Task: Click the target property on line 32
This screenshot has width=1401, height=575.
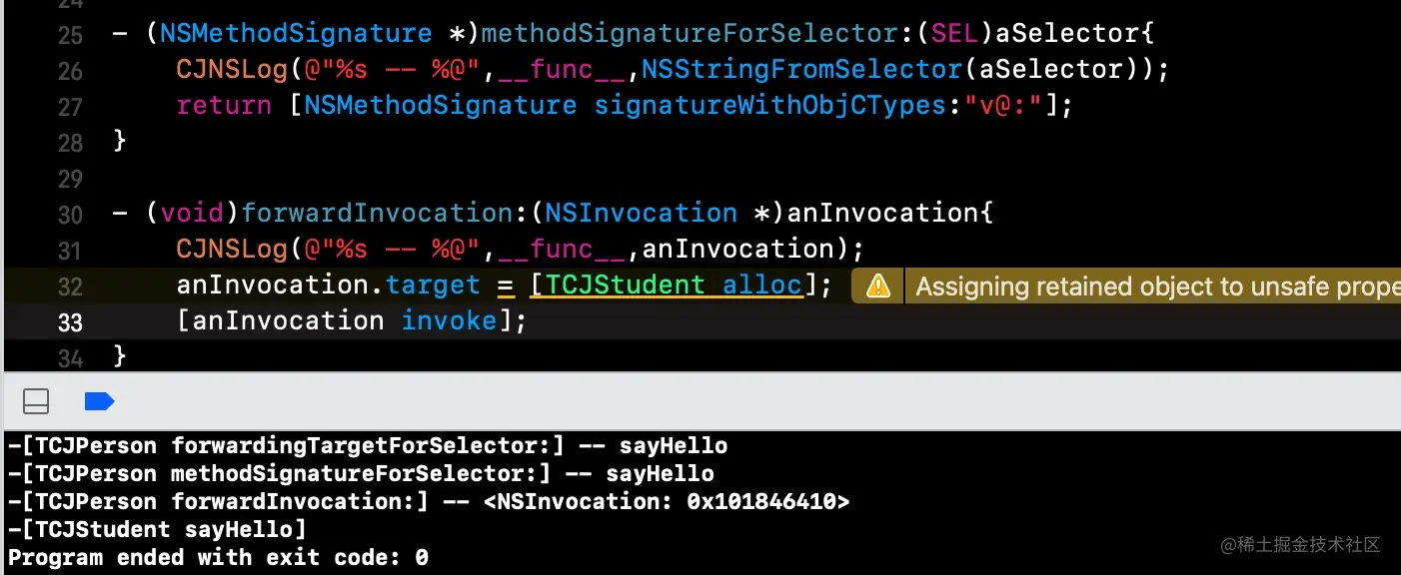Action: 433,285
